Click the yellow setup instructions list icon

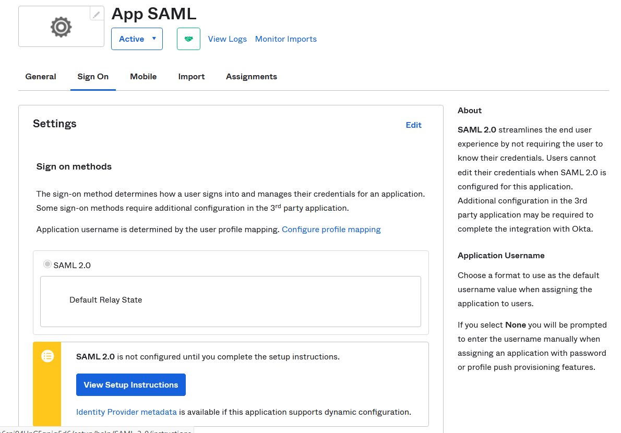tap(47, 356)
